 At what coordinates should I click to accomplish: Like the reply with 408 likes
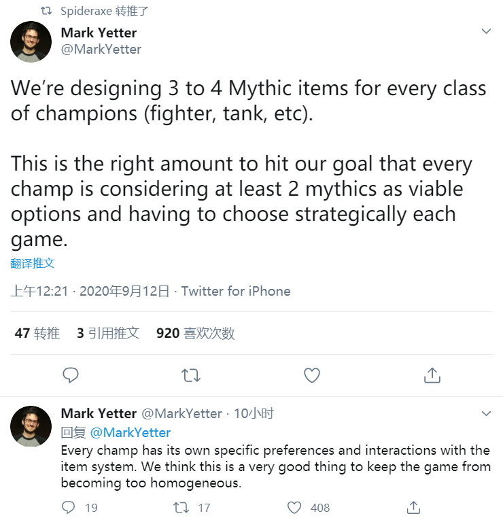294,507
